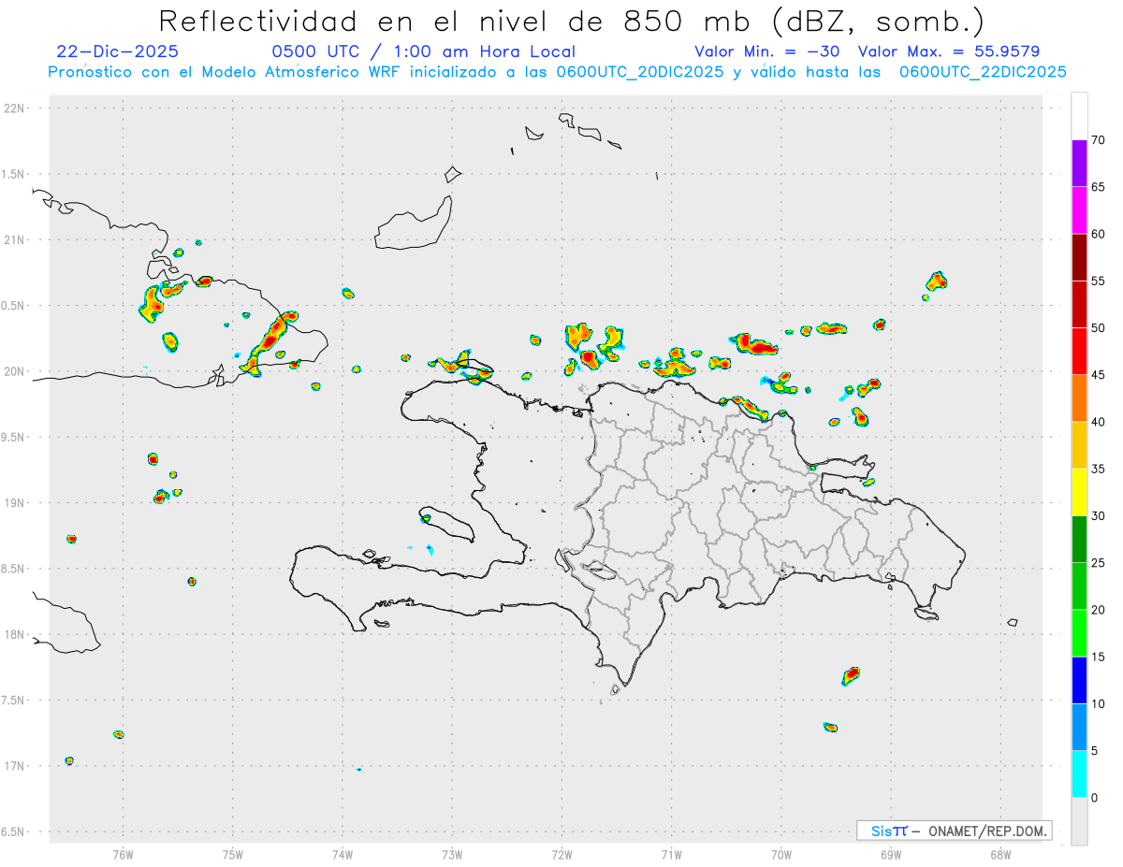Pick the dark green 25-30 dBZ band
Viewport: 1123px width, 867px height.
[1079, 540]
